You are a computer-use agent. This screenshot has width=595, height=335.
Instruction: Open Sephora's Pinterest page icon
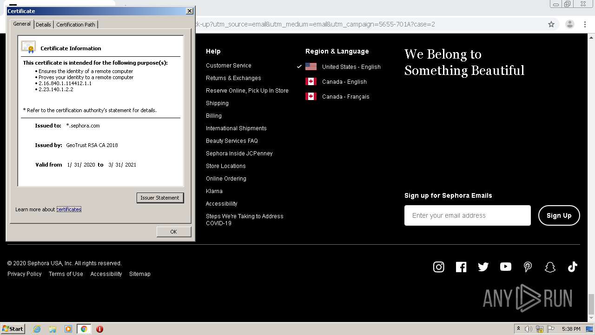tap(528, 267)
